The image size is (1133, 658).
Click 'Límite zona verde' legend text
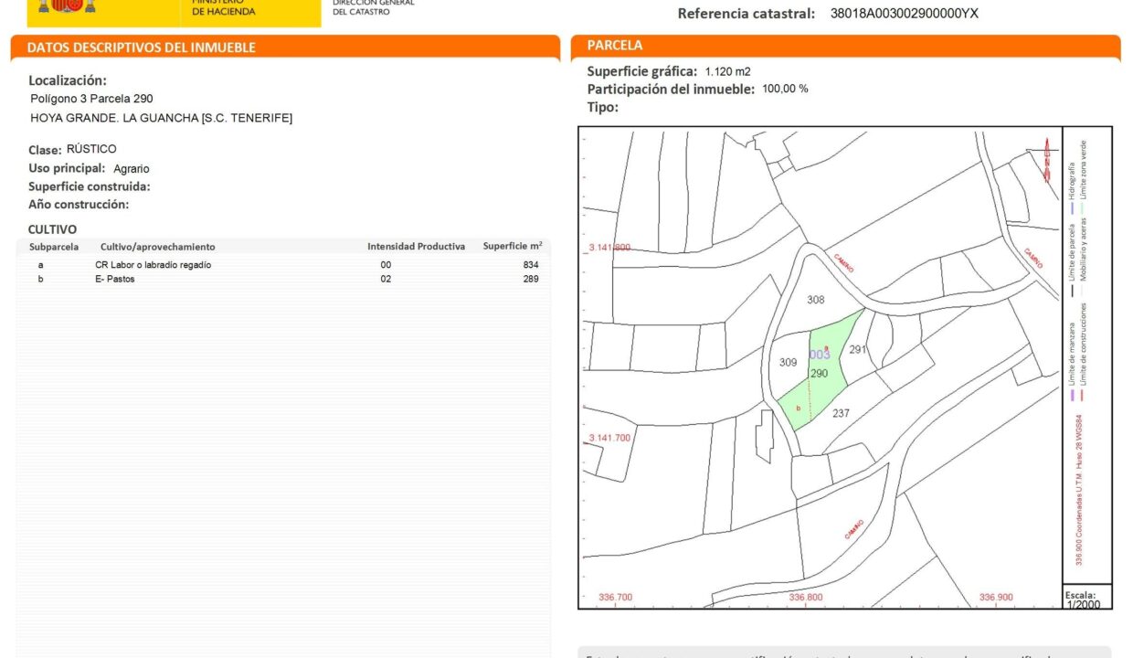click(x=1084, y=169)
